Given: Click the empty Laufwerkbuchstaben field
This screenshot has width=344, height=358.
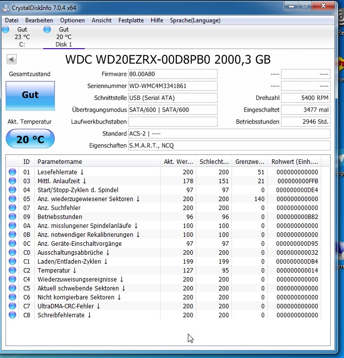Looking at the screenshot, I should (x=173, y=122).
